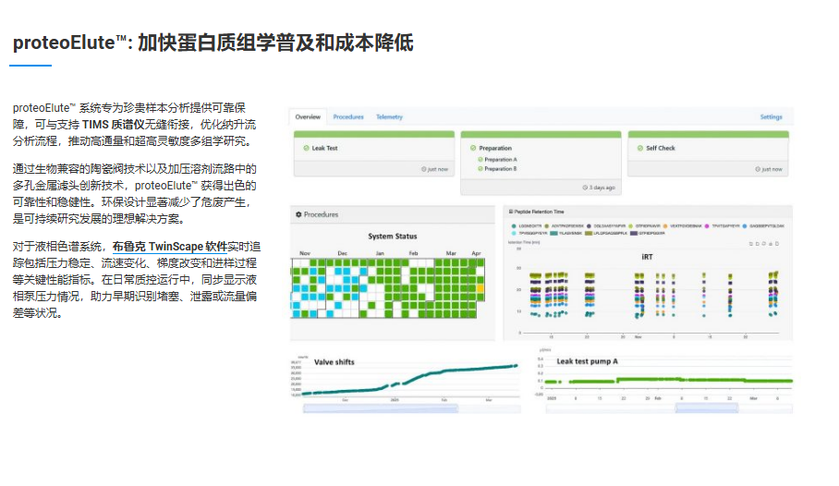This screenshot has width=839, height=486.
Task: Click the Peptide Retention Time panel title
Action: point(539,212)
